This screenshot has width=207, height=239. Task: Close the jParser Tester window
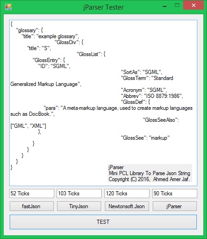click(194, 6)
